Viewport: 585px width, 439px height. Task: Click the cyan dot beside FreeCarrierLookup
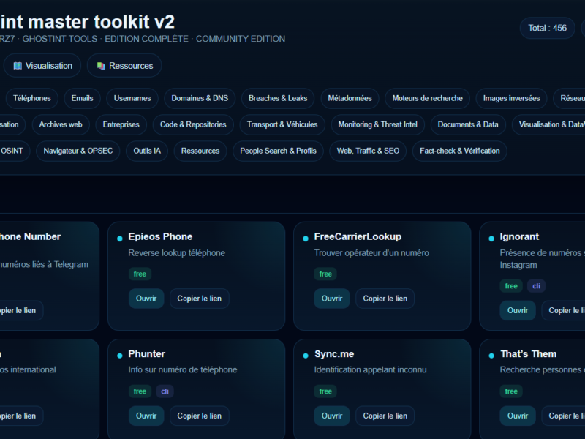pyautogui.click(x=306, y=238)
